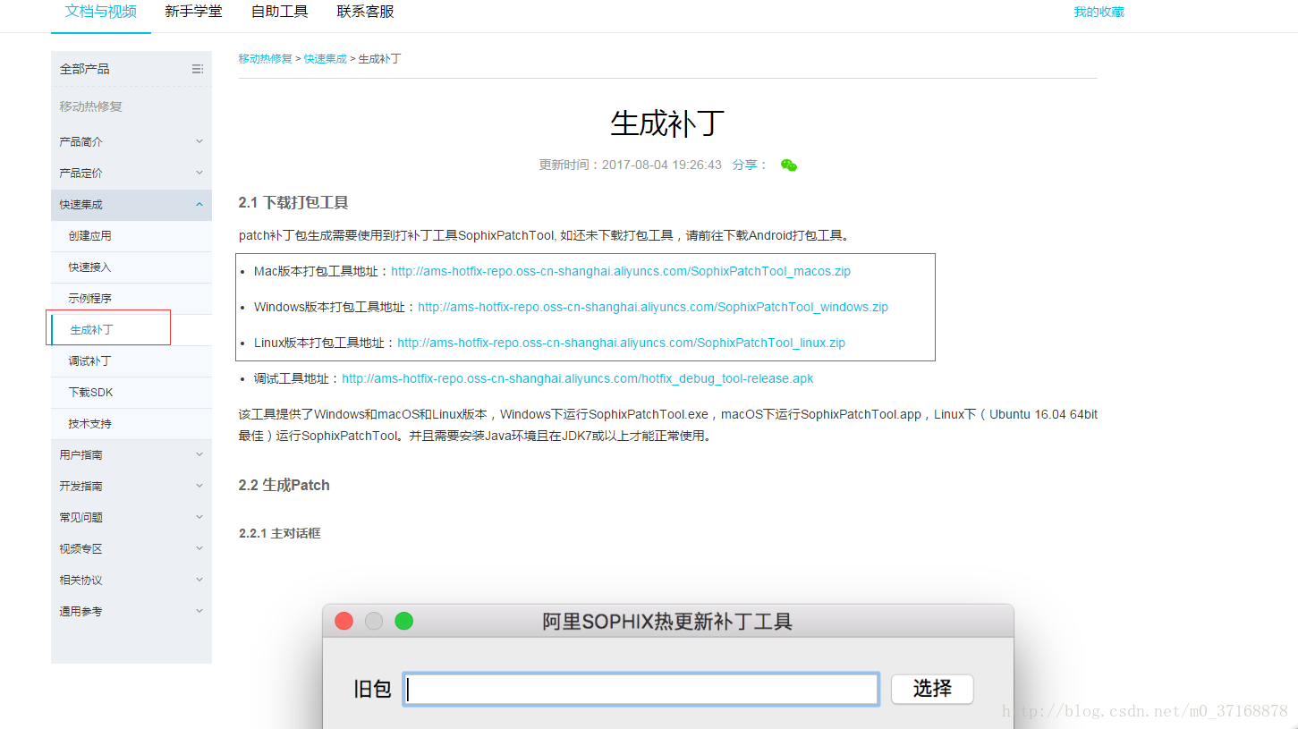
Task: Collapse the 快速集成 section chevron
Action: point(199,204)
